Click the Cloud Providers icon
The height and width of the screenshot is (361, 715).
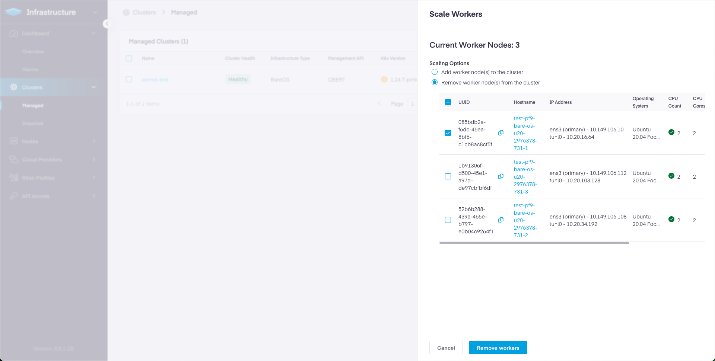14,159
